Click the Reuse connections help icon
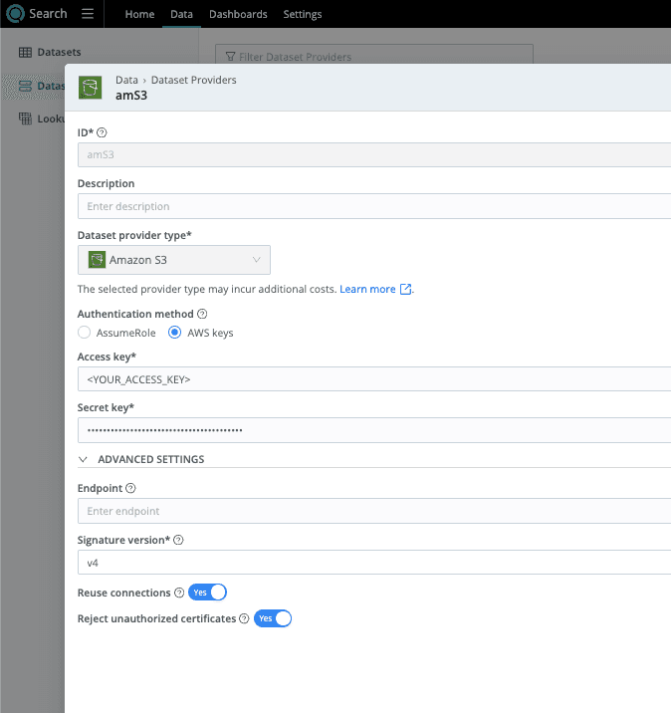The height and width of the screenshot is (713, 671). tap(179, 593)
